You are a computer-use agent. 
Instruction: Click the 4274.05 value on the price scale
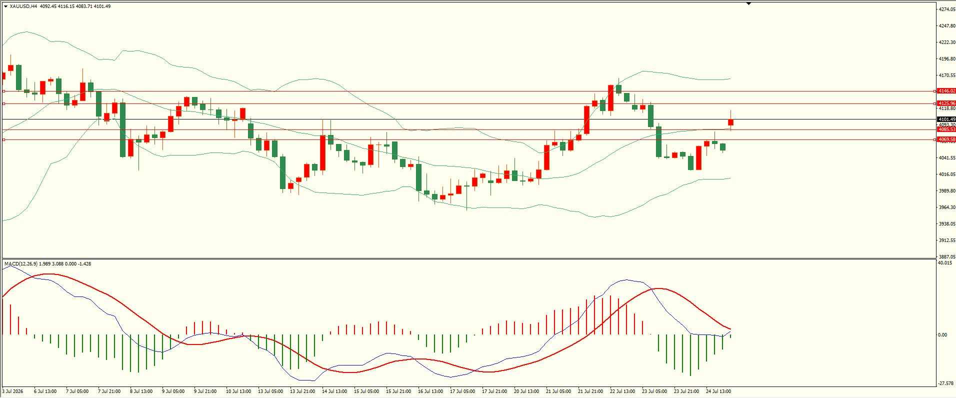pos(947,9)
